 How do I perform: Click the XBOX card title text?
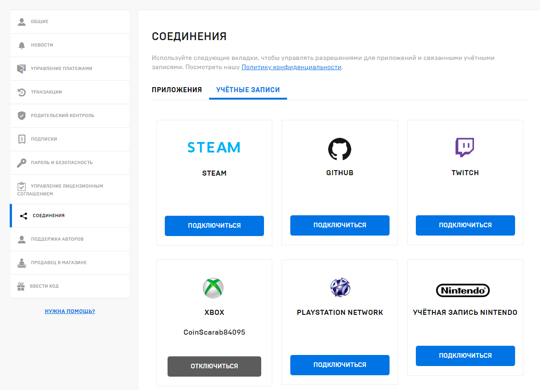point(214,313)
